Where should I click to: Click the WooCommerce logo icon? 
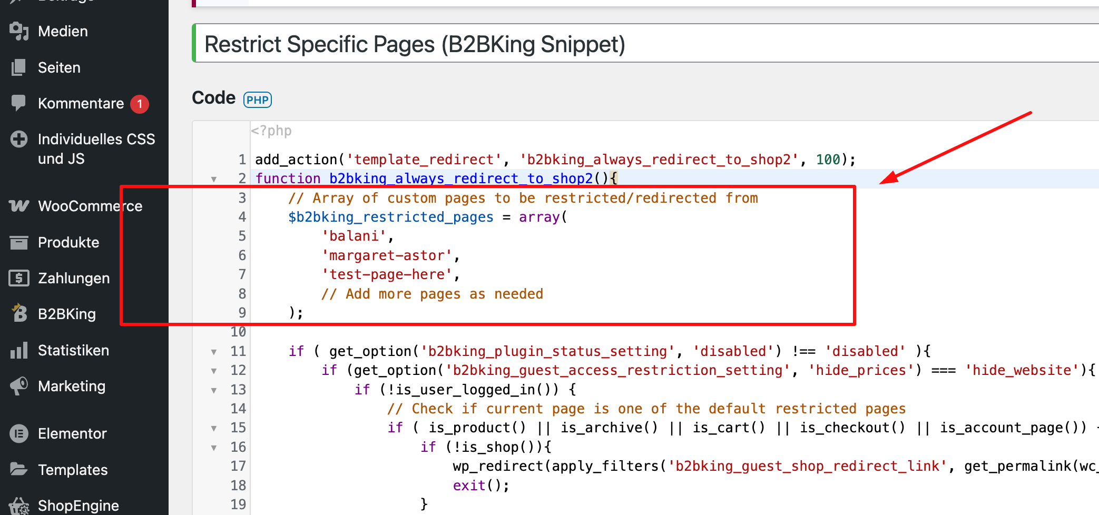coord(19,206)
